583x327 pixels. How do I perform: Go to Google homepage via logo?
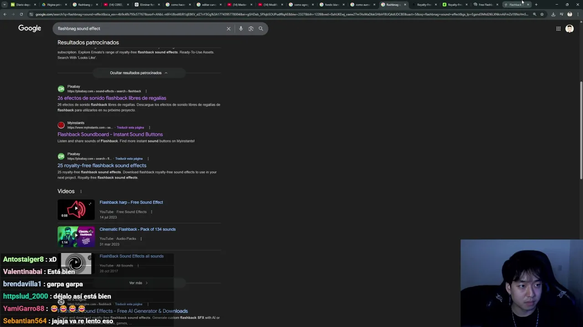coord(30,28)
